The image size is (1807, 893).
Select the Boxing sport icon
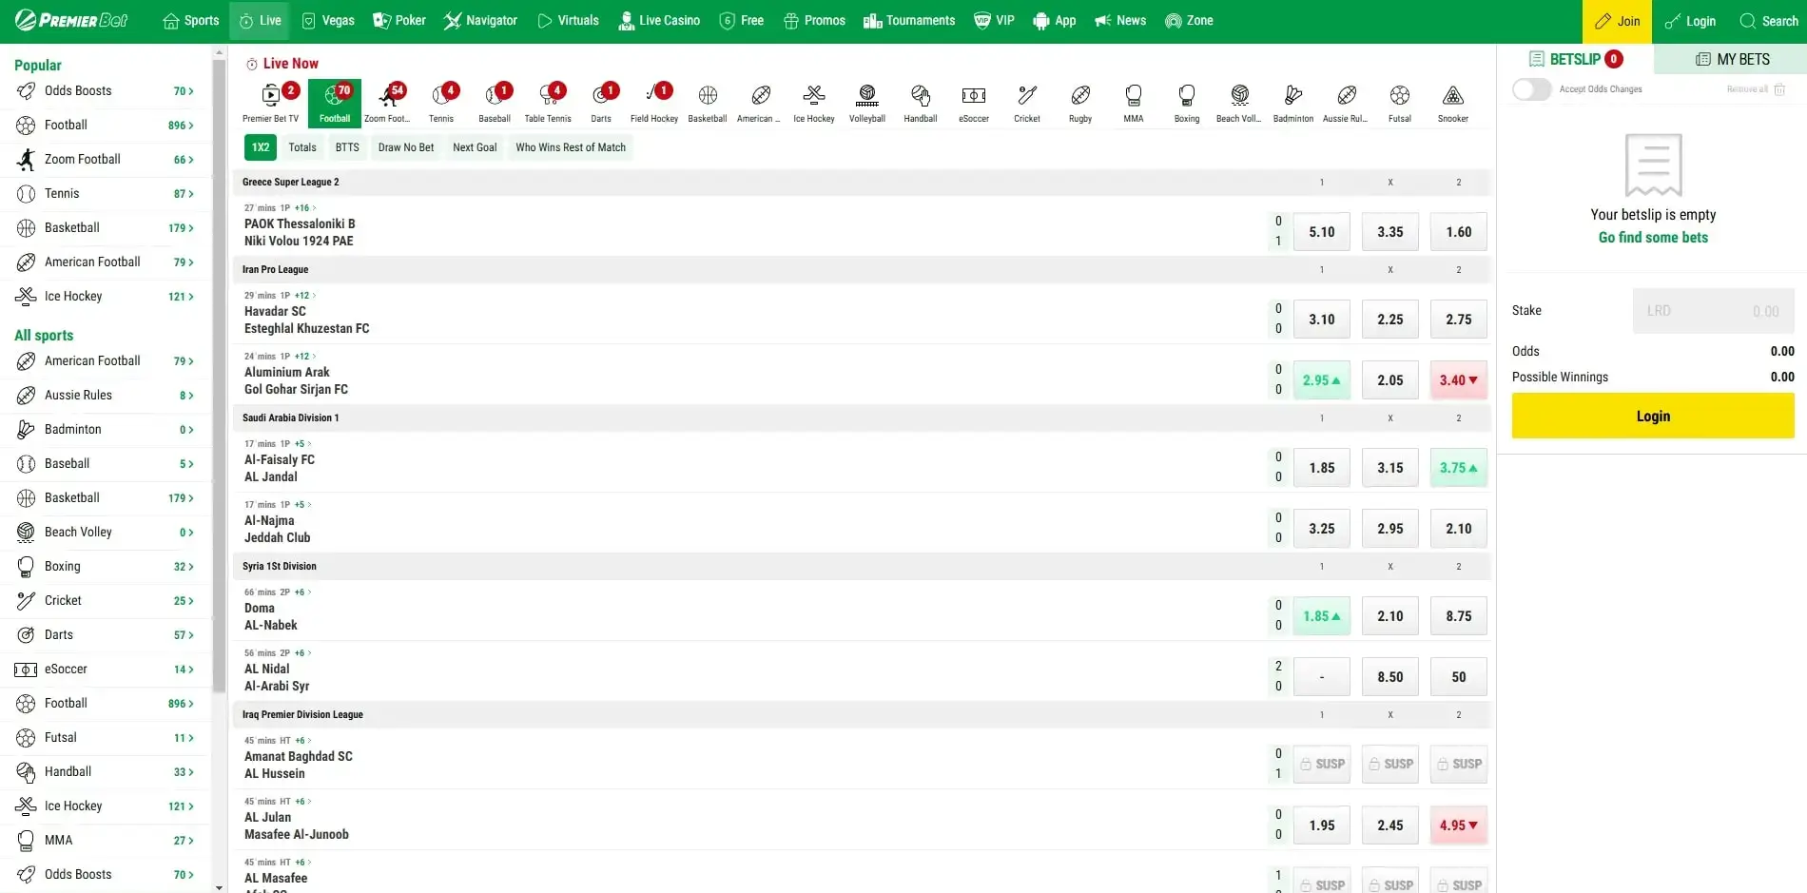[1186, 100]
